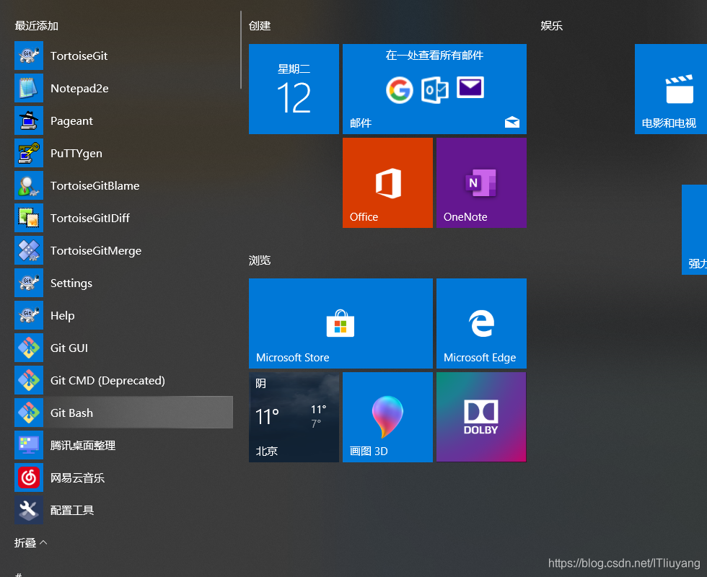The image size is (707, 577).
Task: Launch Microsoft Edge tile
Action: pyautogui.click(x=482, y=324)
